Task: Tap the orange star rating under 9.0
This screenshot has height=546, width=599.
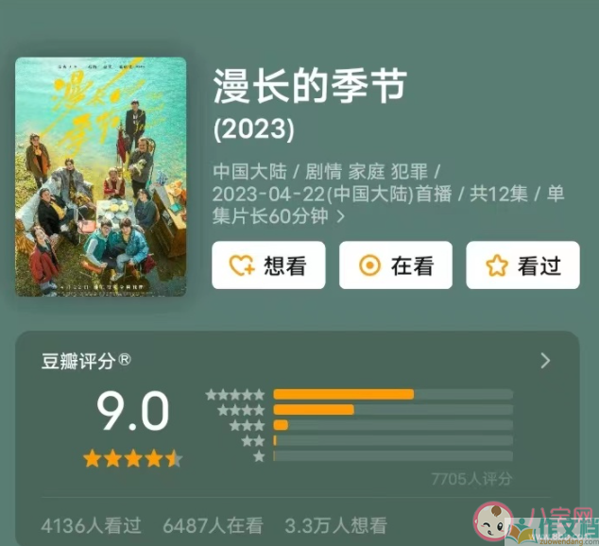Action: (x=133, y=458)
